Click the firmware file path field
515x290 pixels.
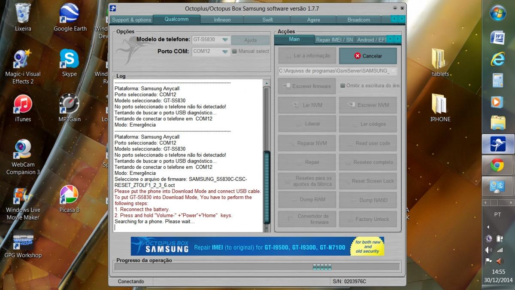click(334, 71)
